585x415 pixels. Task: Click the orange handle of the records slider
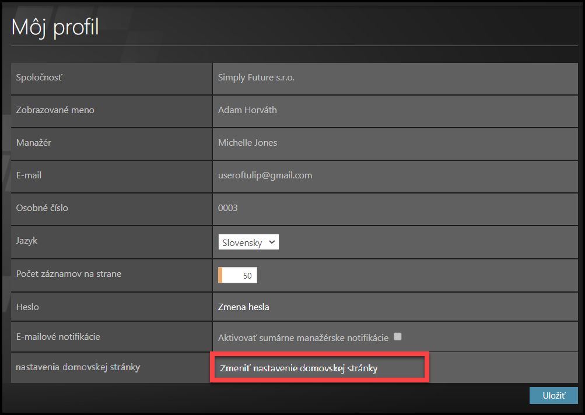point(220,276)
